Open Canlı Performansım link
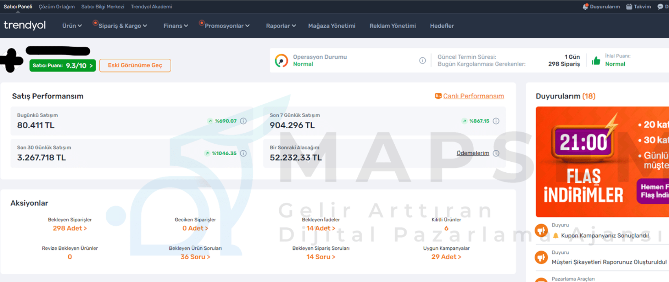Viewport: 669px width, 282px height. (473, 96)
